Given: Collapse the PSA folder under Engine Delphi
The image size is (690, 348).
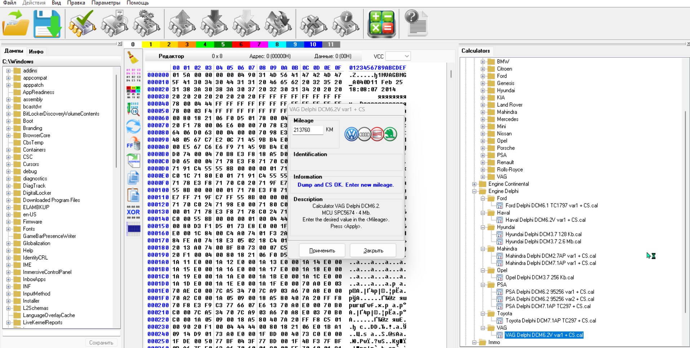Looking at the screenshot, I should click(483, 285).
